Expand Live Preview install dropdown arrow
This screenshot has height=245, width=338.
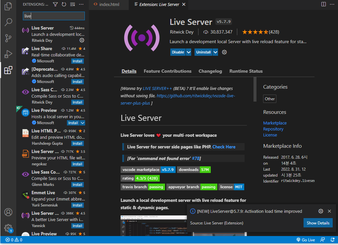click(x=83, y=123)
